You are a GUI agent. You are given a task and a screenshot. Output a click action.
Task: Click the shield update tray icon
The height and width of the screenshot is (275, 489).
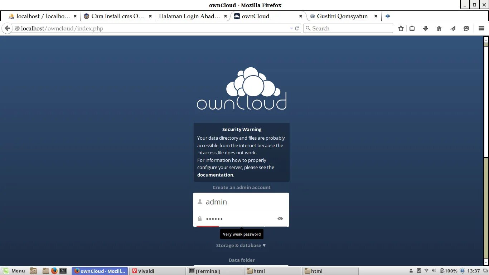pos(462,271)
